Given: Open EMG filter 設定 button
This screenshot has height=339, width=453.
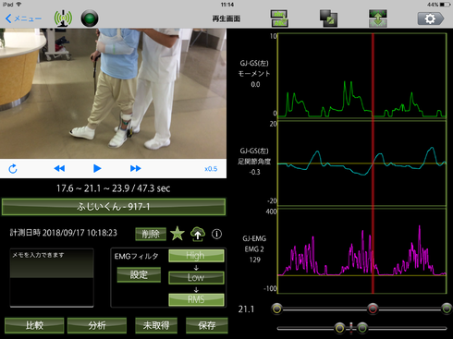Looking at the screenshot, I should (x=139, y=274).
